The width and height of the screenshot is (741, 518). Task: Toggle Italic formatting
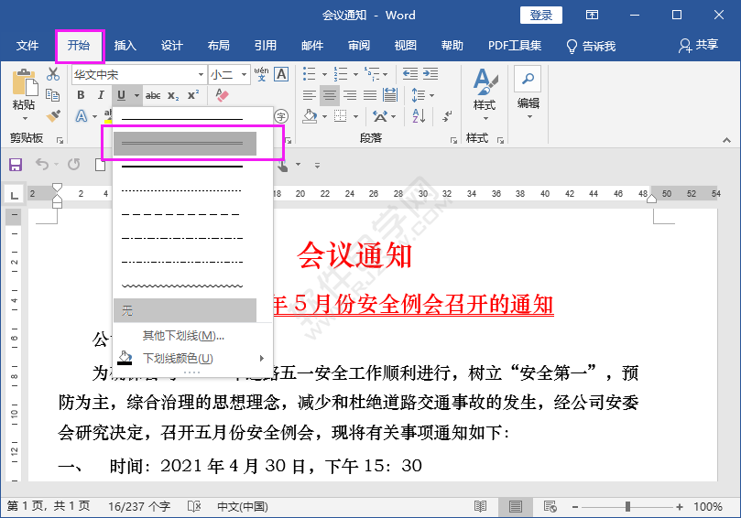point(101,95)
